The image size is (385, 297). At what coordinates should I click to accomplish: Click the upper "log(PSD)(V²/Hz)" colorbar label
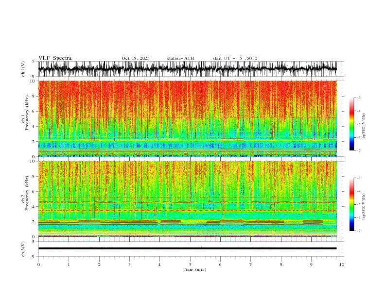pos(364,127)
